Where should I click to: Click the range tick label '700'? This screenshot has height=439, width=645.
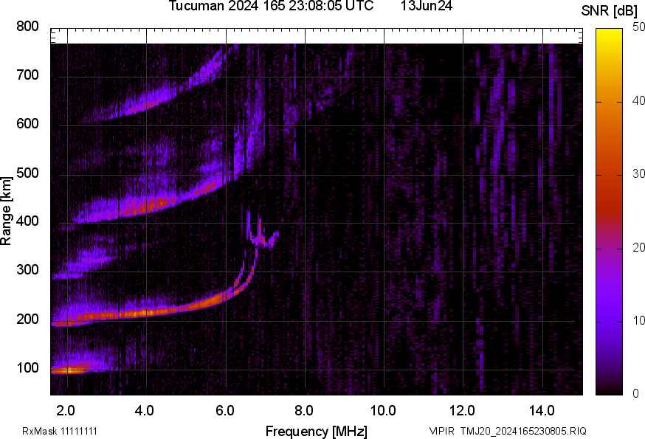click(27, 75)
